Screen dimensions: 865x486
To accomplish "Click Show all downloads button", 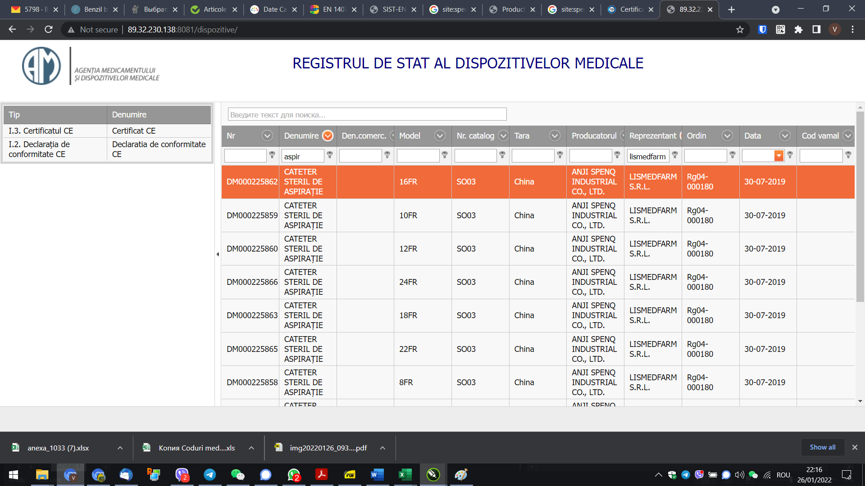I will coord(822,447).
